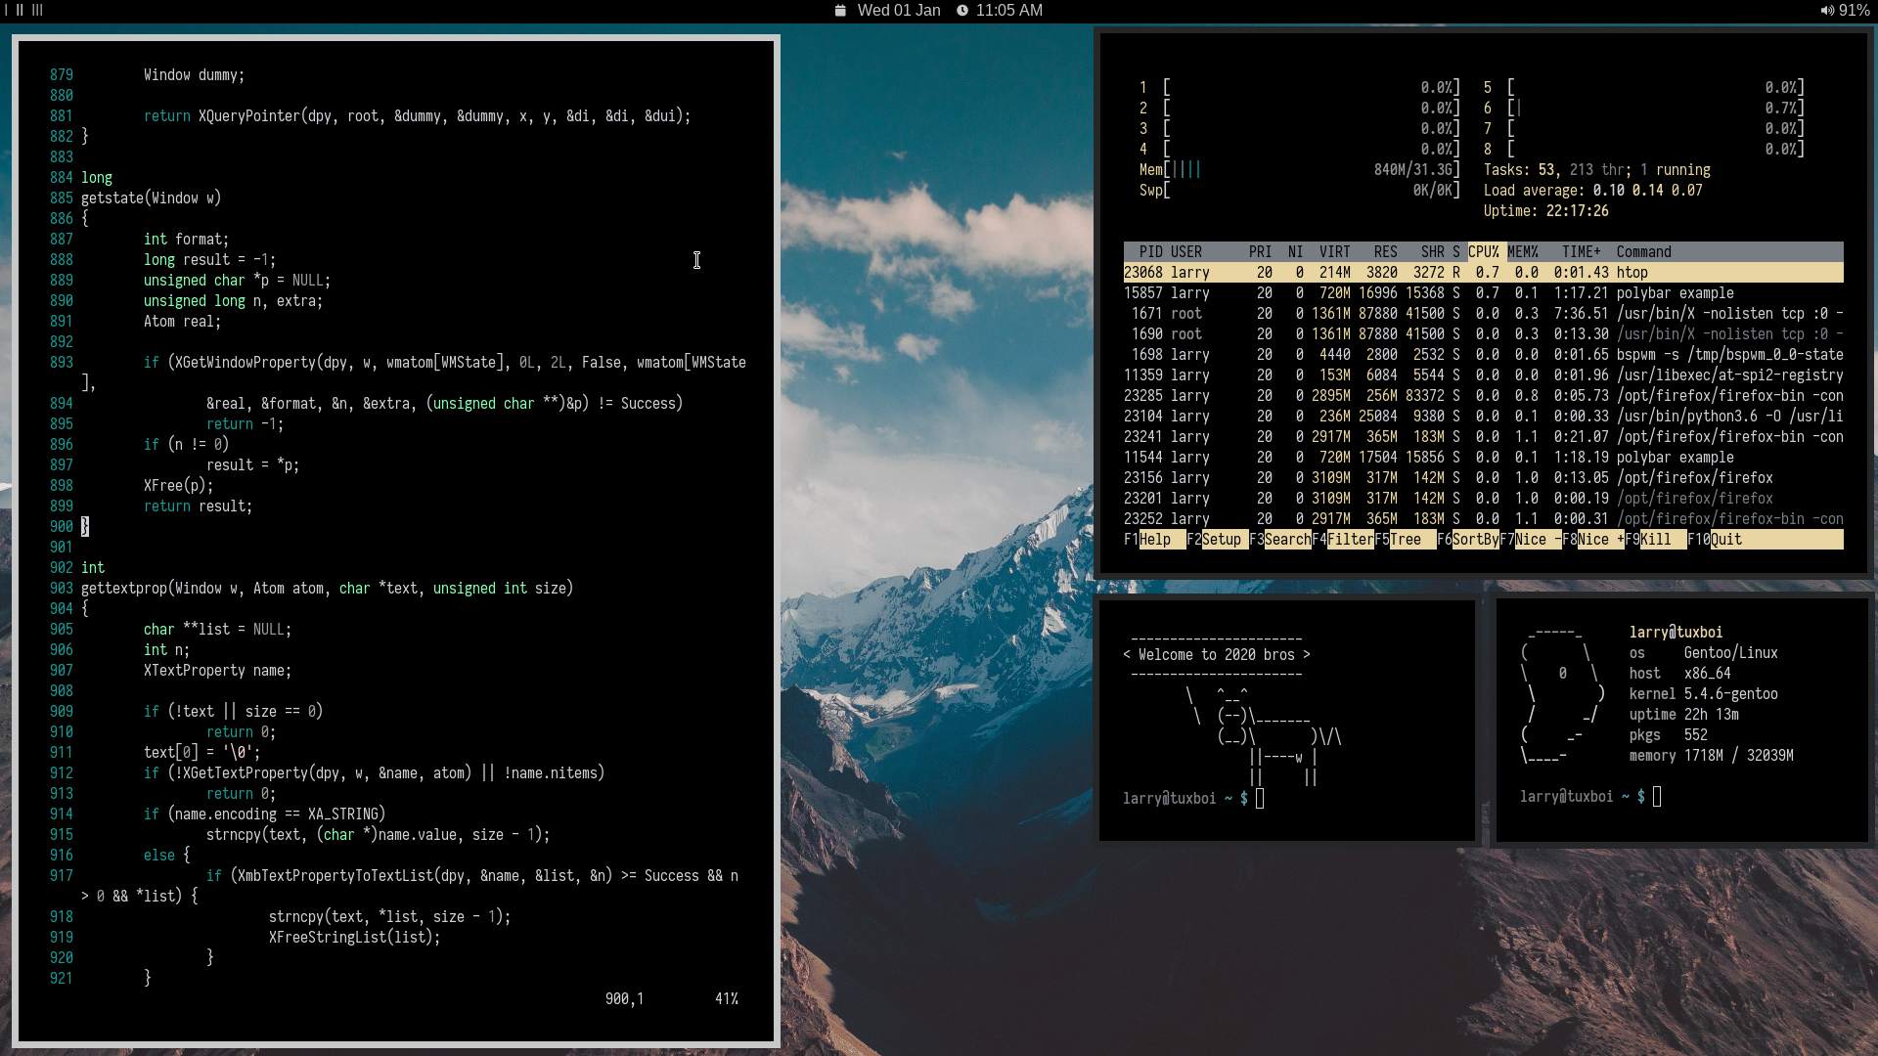The width and height of the screenshot is (1878, 1056).
Task: Sort by MEM% column header
Action: click(1523, 252)
